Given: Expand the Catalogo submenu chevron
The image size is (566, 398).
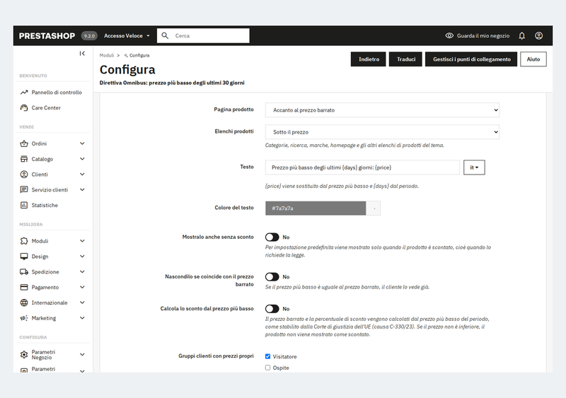Looking at the screenshot, I should (82, 159).
